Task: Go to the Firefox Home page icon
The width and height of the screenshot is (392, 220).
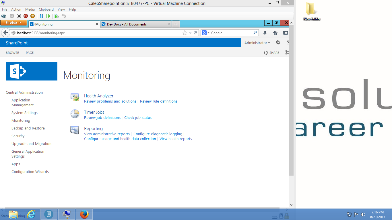Action: (275, 33)
